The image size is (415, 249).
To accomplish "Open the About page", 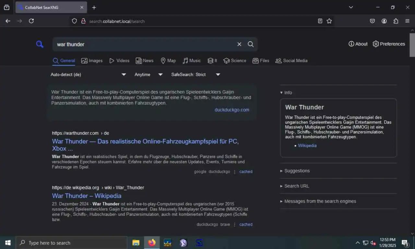I will click(358, 44).
